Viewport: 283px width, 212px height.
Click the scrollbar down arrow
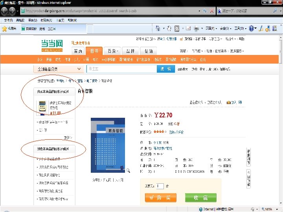[281, 203]
